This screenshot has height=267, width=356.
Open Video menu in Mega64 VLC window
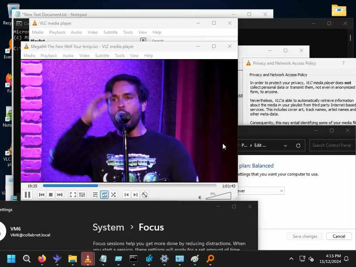(84, 56)
